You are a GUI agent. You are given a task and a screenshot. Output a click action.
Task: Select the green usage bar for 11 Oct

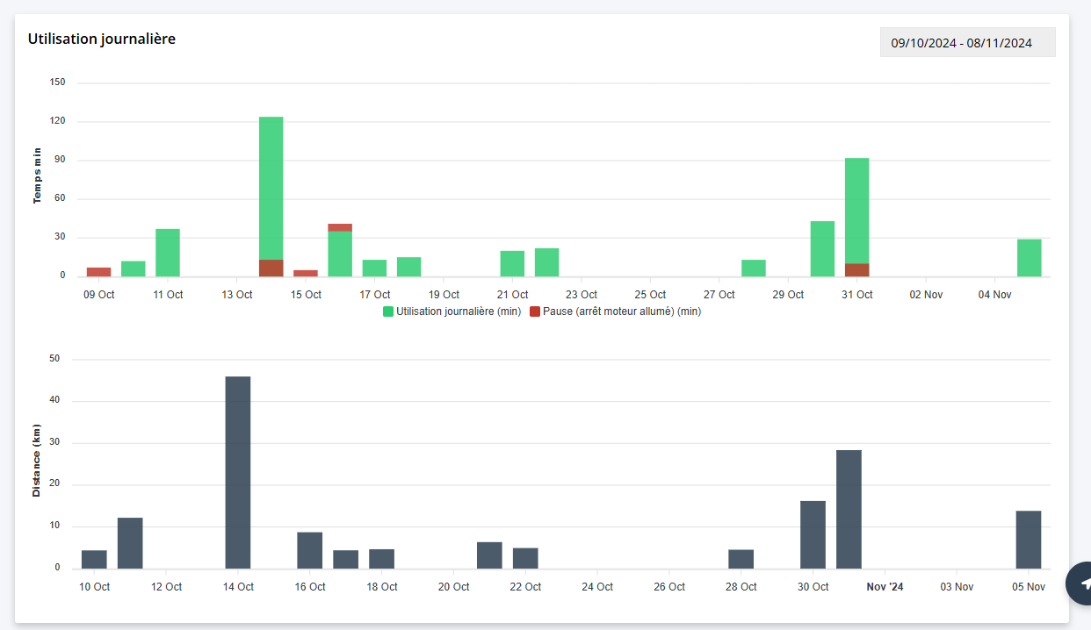click(168, 253)
